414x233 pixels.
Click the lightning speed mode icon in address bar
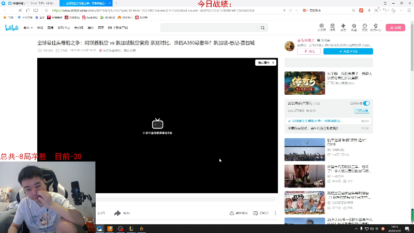click(x=284, y=10)
